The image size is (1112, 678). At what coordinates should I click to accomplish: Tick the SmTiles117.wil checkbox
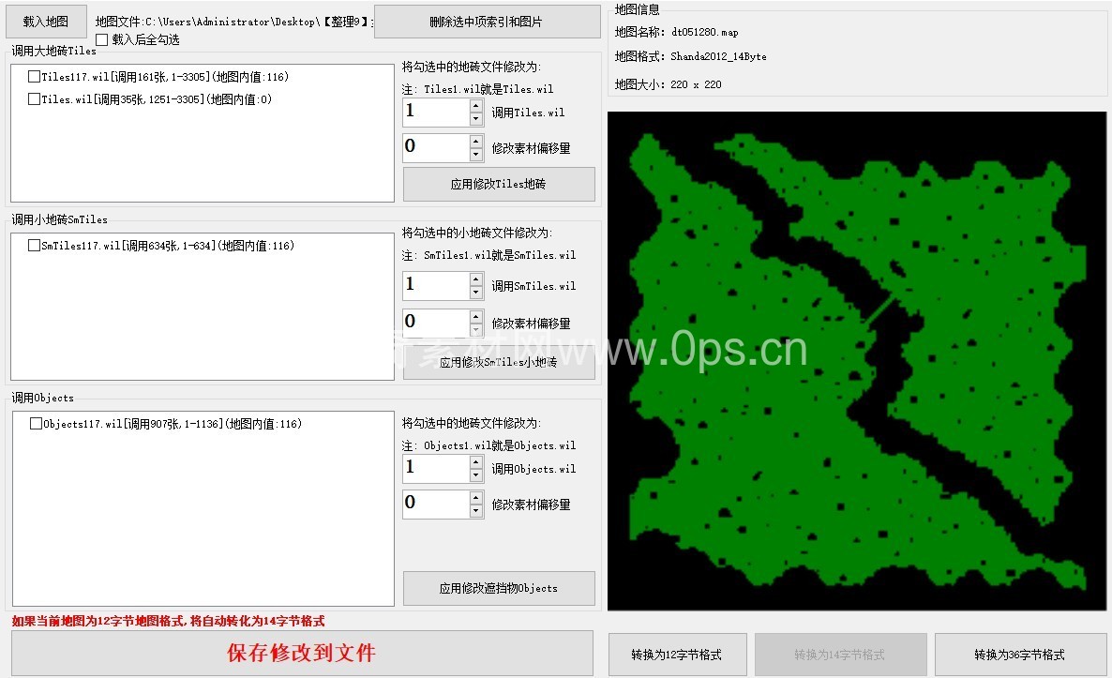(x=35, y=246)
